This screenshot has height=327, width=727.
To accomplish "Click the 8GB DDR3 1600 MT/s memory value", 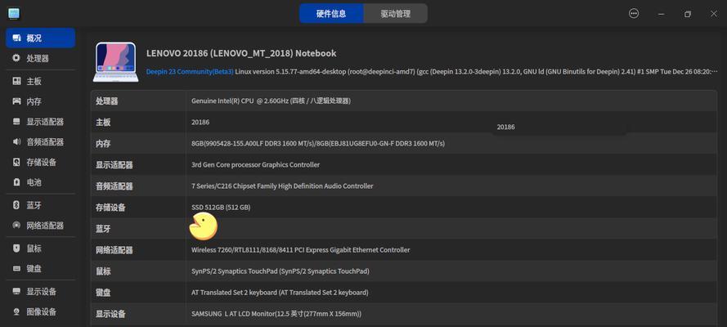I will click(318, 144).
